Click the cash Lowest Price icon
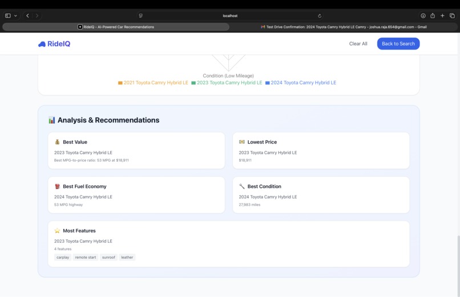 [242, 142]
